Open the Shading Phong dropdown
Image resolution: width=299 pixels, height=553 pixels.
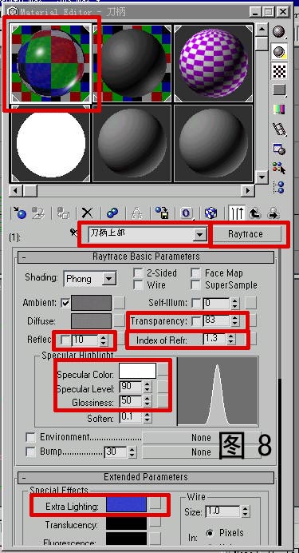pos(89,280)
